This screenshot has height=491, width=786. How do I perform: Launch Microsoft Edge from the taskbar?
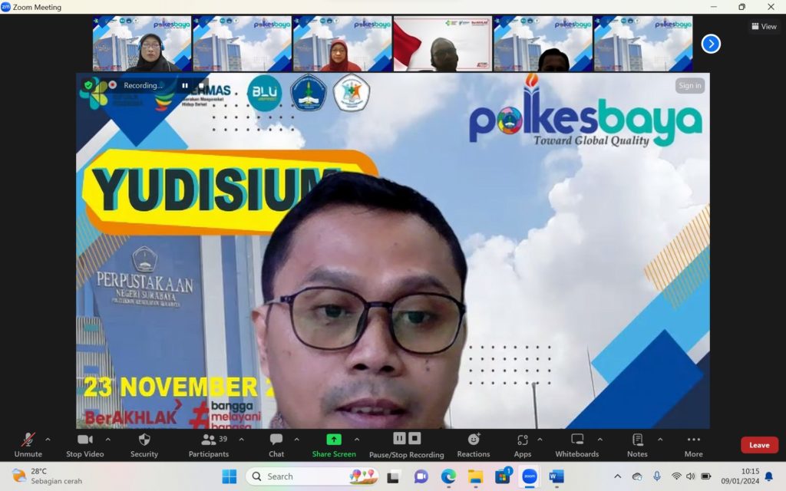click(448, 476)
